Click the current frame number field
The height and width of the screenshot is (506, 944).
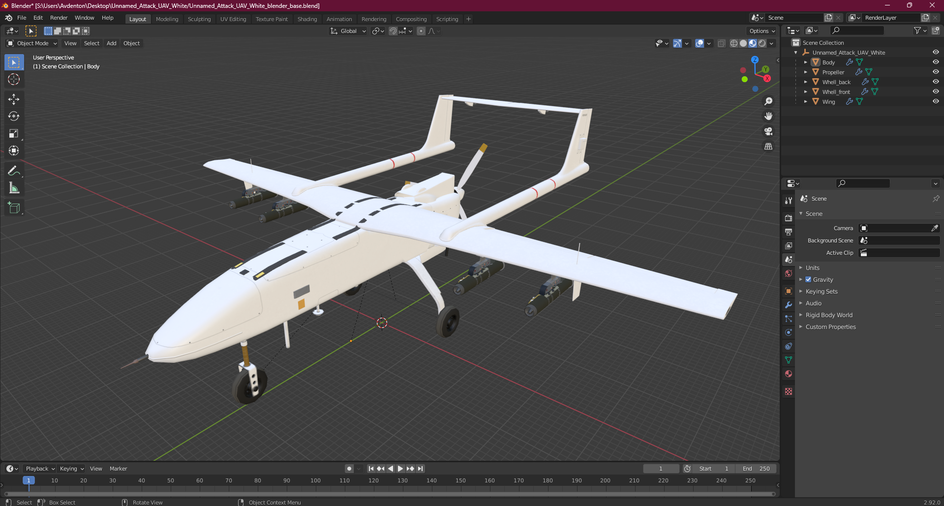(x=661, y=469)
